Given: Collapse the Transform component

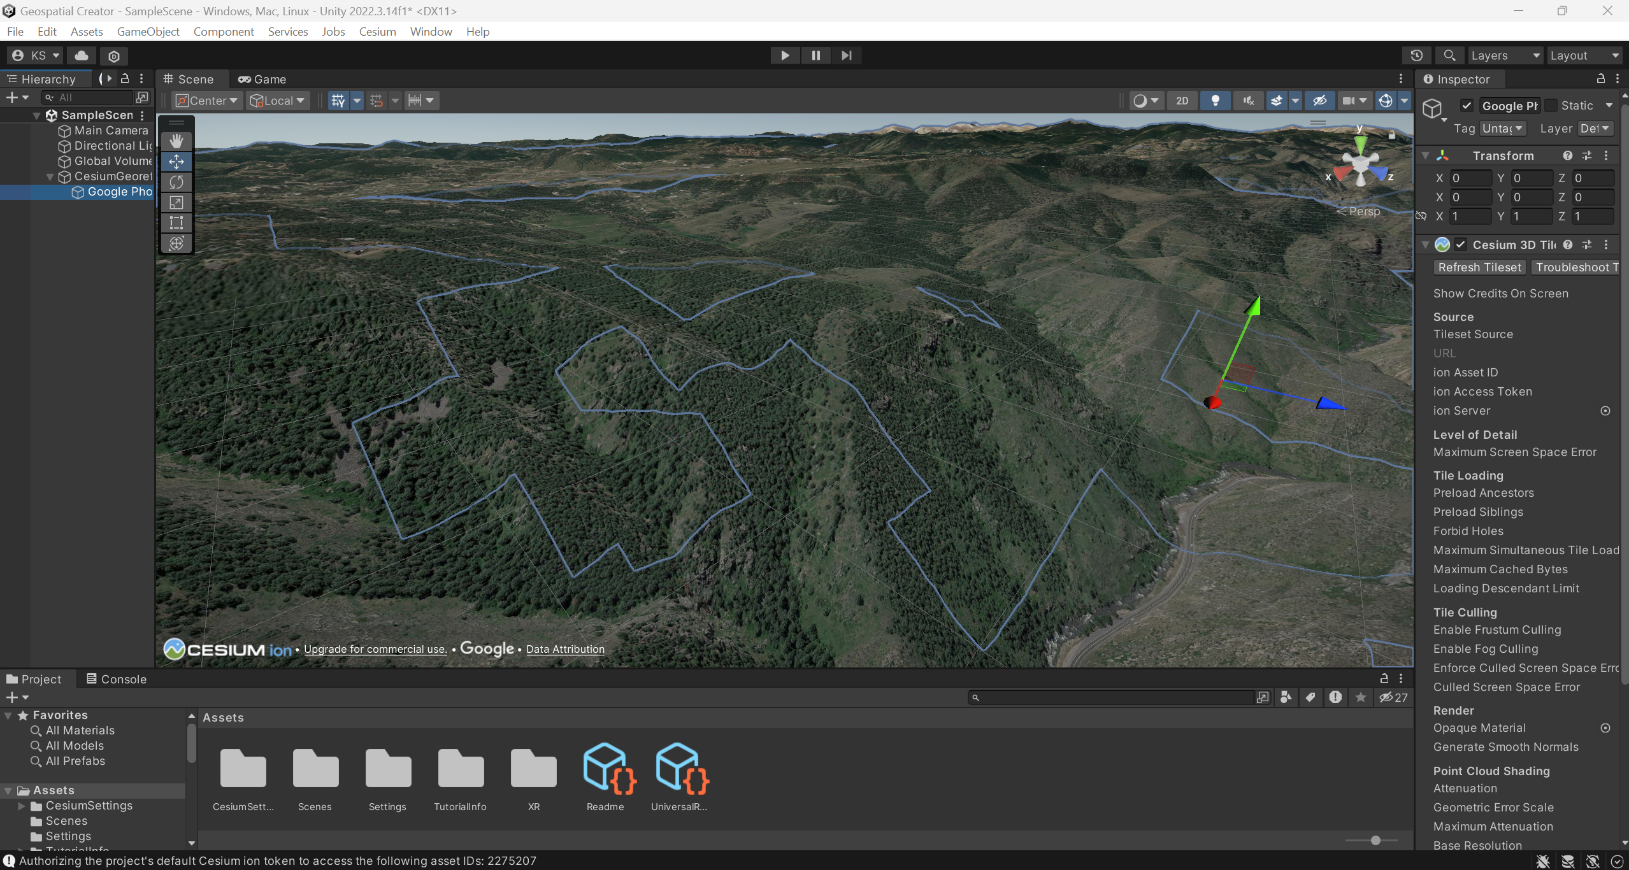Looking at the screenshot, I should (x=1426, y=155).
